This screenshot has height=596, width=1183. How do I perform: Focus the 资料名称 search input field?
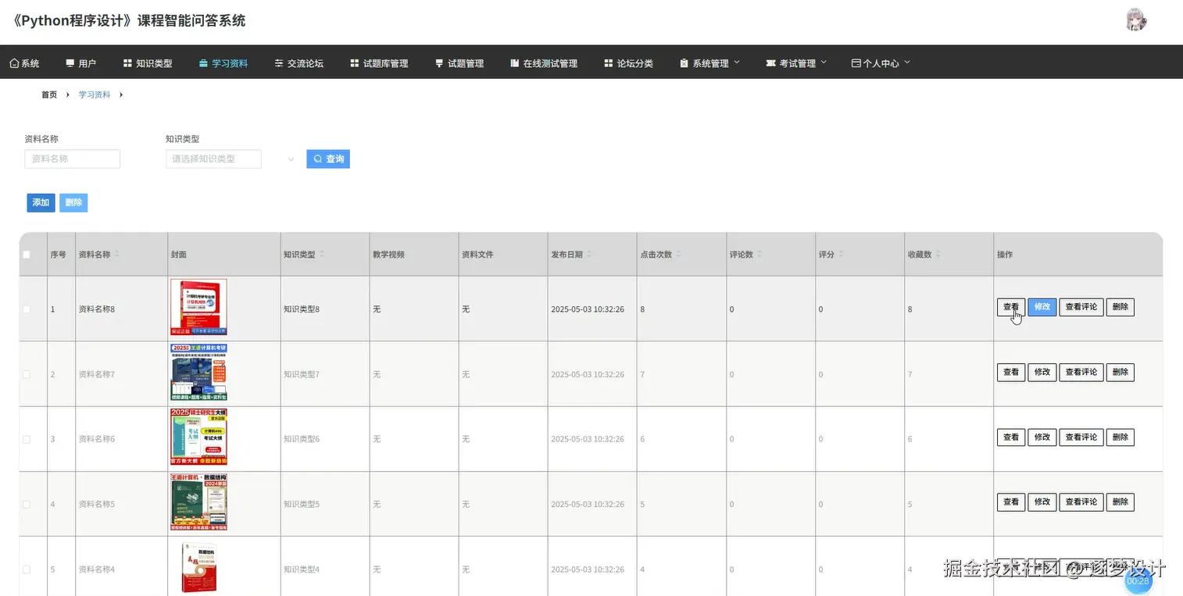73,159
